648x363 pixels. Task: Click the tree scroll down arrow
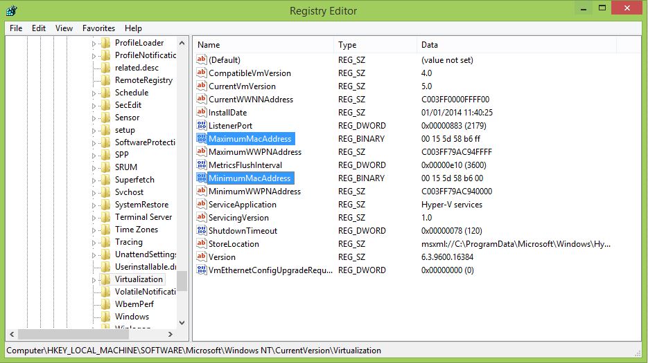coord(182,323)
